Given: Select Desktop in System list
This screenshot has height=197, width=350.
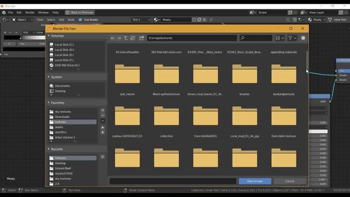Looking at the screenshot, I should point(60,91).
